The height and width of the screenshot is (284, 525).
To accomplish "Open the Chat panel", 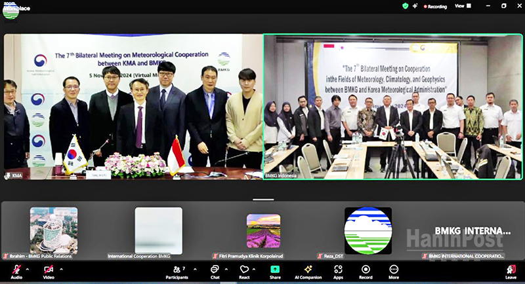I will [x=215, y=270].
